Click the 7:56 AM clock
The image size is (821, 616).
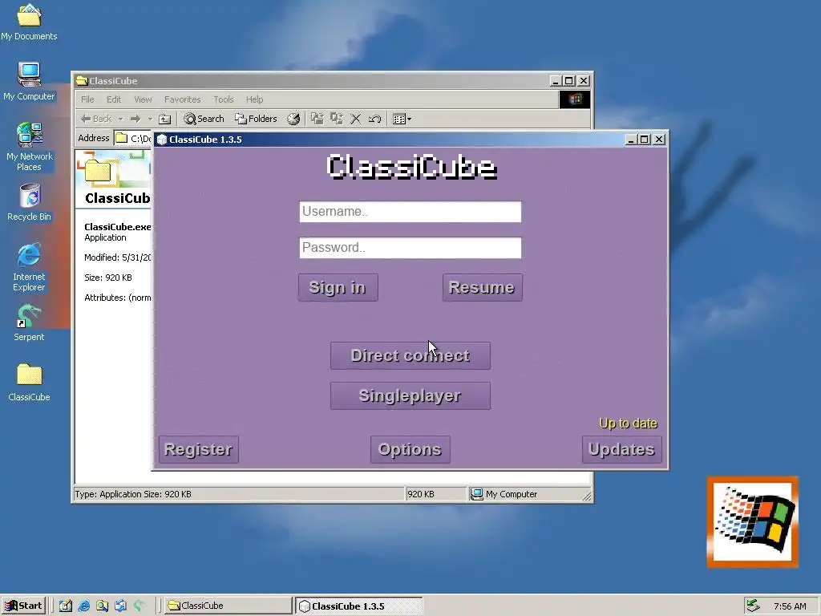[x=790, y=606]
